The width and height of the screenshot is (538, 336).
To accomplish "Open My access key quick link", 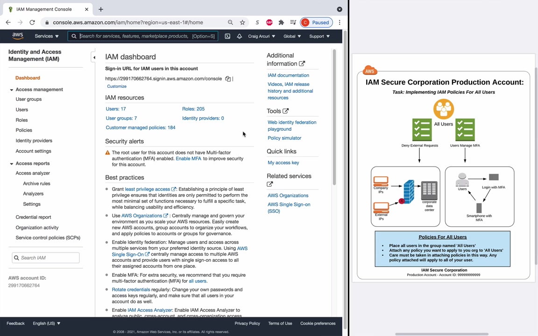I will coord(283,162).
